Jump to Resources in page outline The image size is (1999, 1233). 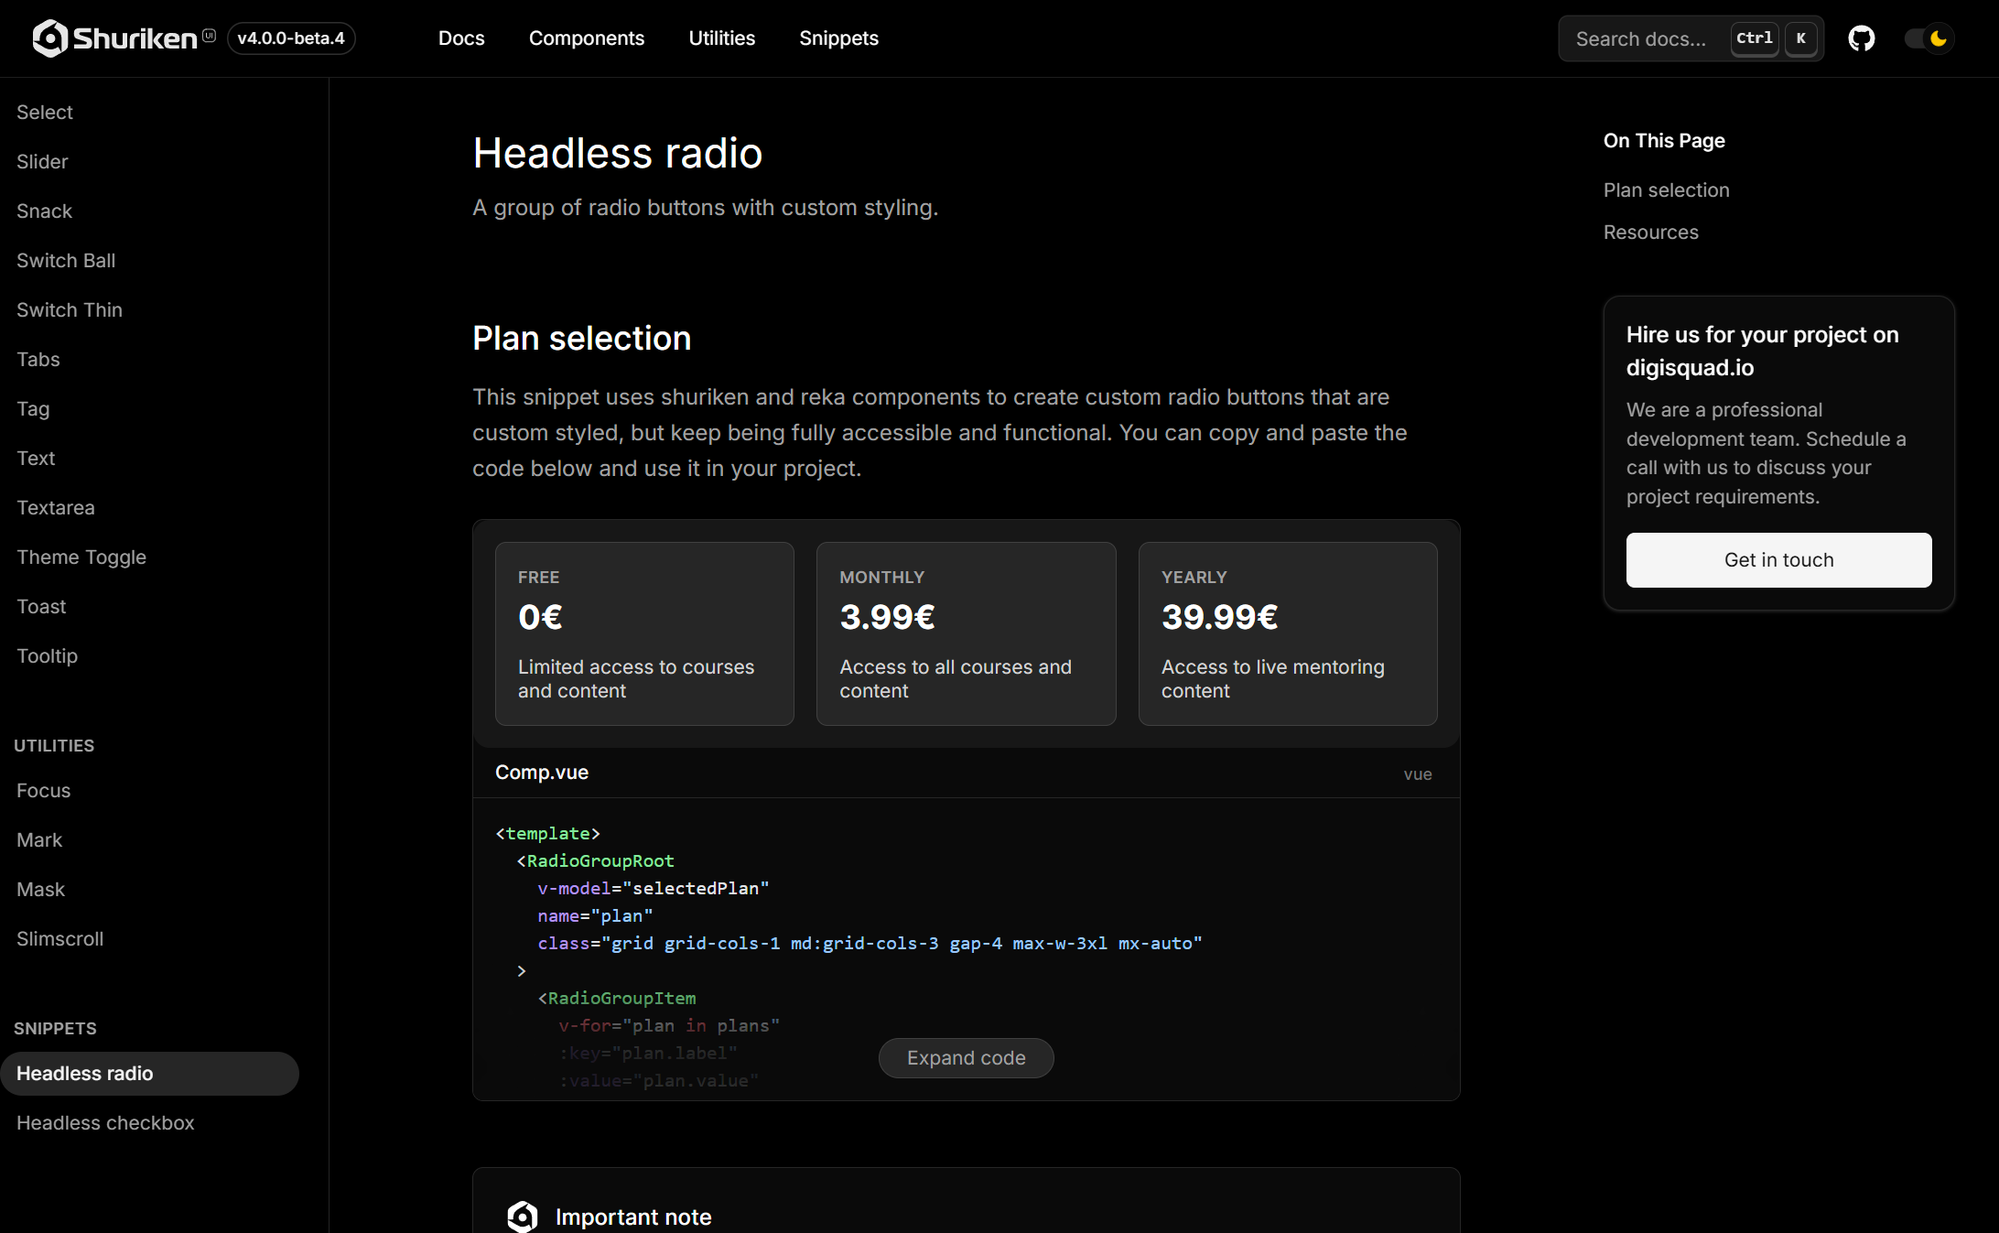[x=1650, y=233]
